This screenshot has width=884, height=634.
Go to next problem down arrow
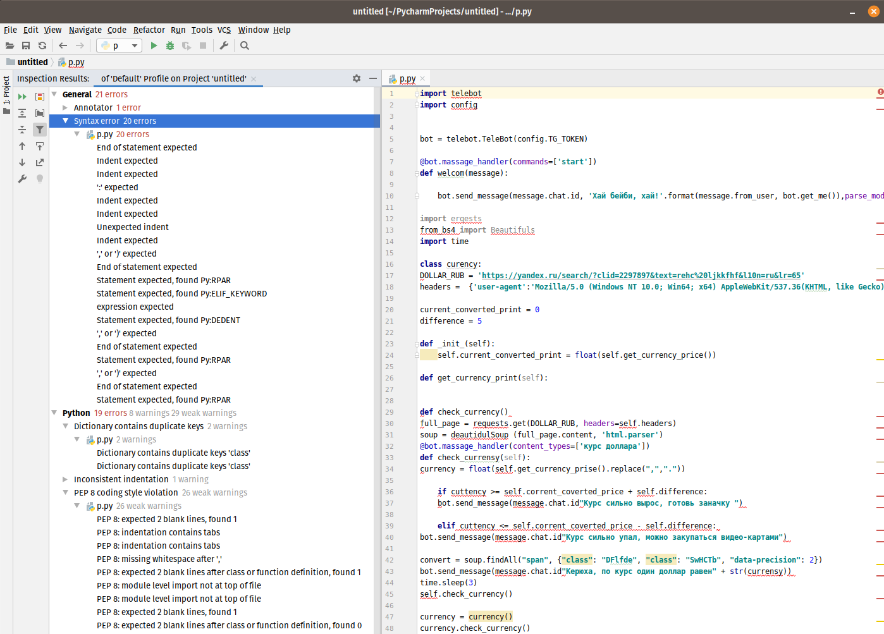click(22, 162)
